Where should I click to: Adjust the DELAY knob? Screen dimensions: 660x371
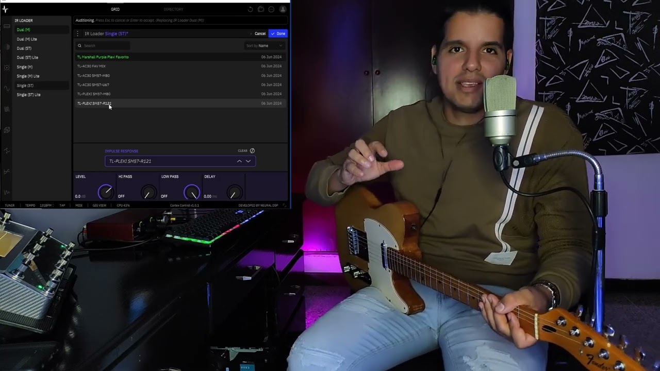pyautogui.click(x=235, y=192)
